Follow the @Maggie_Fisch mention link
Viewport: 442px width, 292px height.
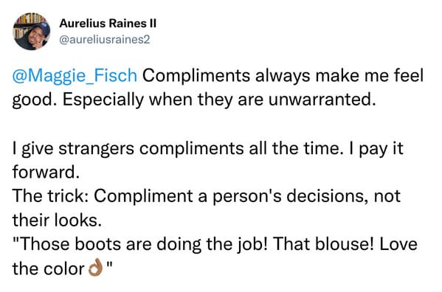pos(75,75)
